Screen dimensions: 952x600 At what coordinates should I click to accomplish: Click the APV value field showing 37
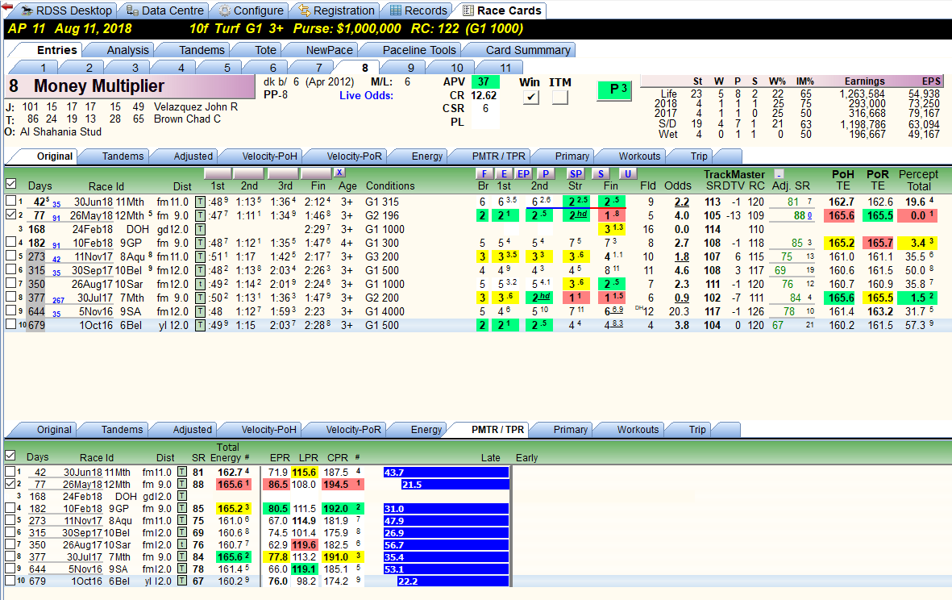pyautogui.click(x=484, y=82)
